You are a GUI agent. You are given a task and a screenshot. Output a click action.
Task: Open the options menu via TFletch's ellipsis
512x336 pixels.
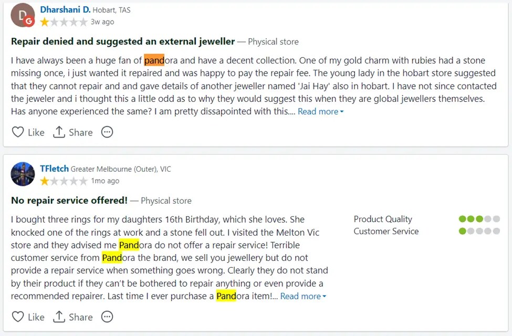pyautogui.click(x=107, y=317)
